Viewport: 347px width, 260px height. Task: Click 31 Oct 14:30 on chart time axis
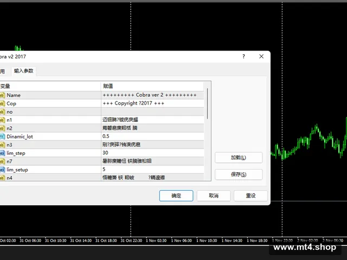81,240
